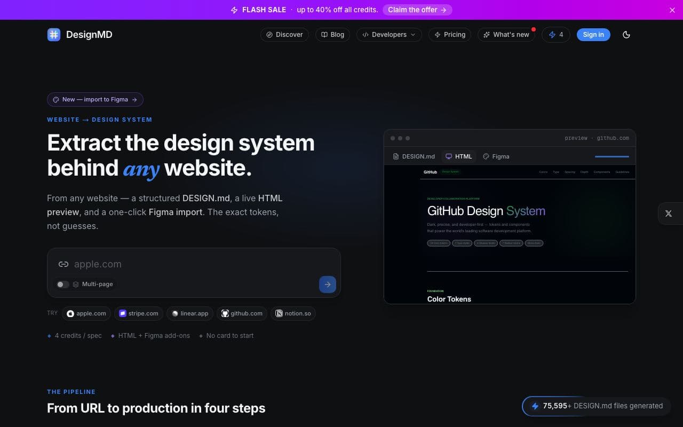
Task: Click the 4 credits lightning badge
Action: tap(555, 35)
